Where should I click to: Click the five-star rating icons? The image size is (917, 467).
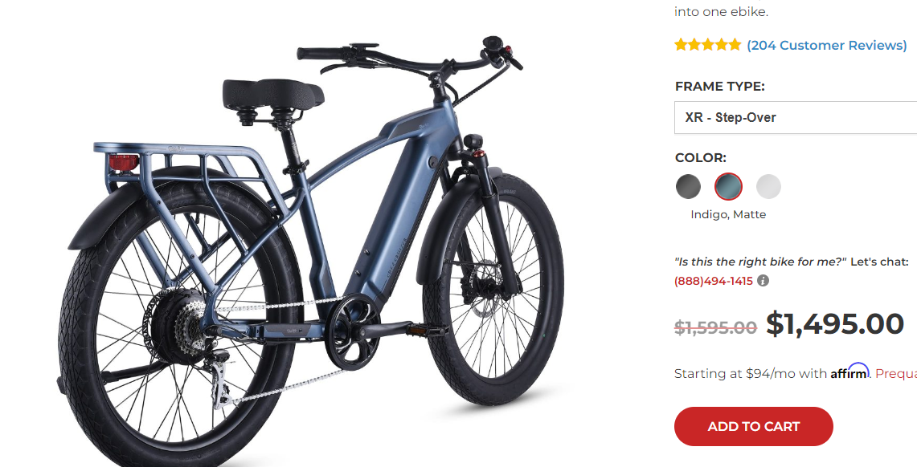pos(707,45)
